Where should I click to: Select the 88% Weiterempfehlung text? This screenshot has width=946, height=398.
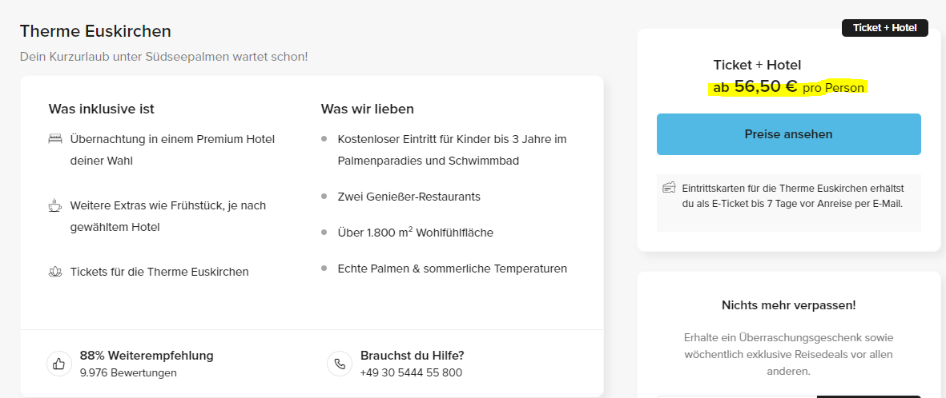[x=147, y=356]
